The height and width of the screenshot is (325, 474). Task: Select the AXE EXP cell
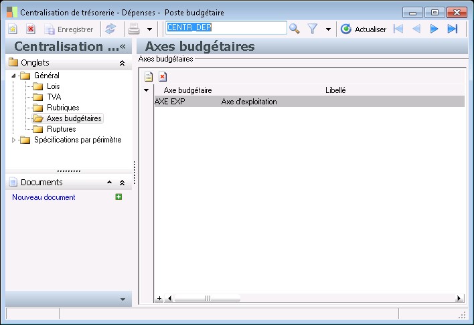click(x=170, y=102)
